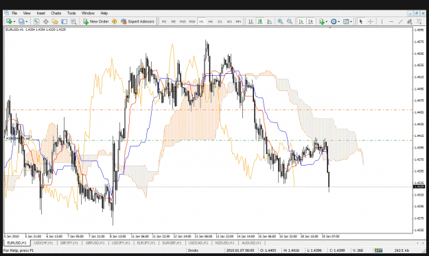The width and height of the screenshot is (429, 256).
Task: Click the connection status bars icon
Action: tap(378, 251)
